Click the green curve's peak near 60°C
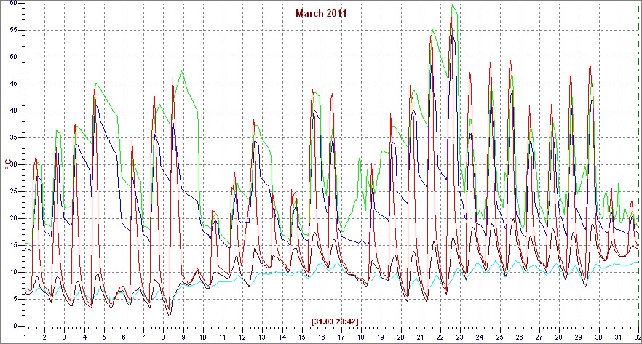 (x=453, y=4)
